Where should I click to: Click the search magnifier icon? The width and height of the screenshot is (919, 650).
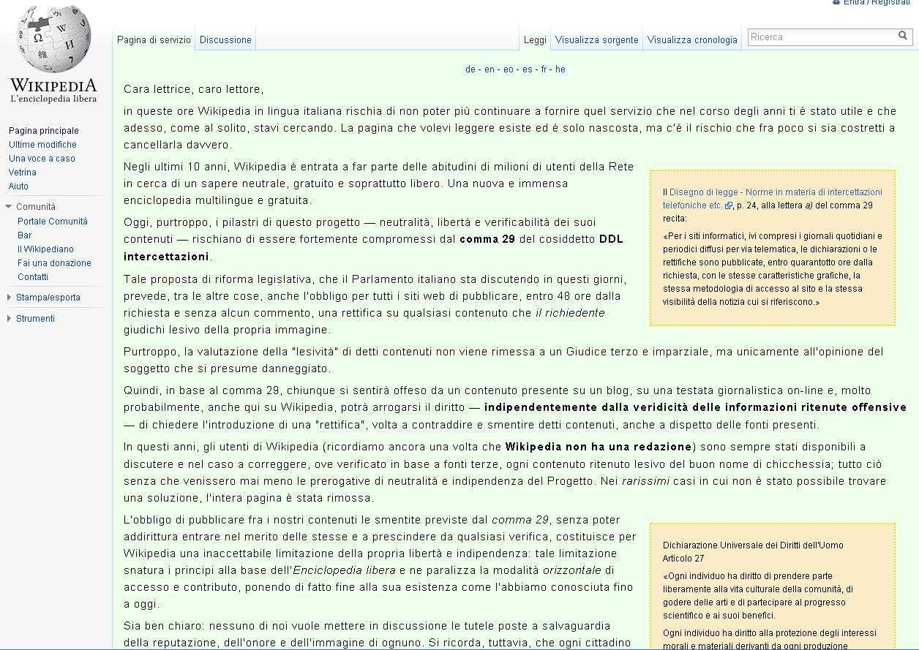pyautogui.click(x=903, y=36)
